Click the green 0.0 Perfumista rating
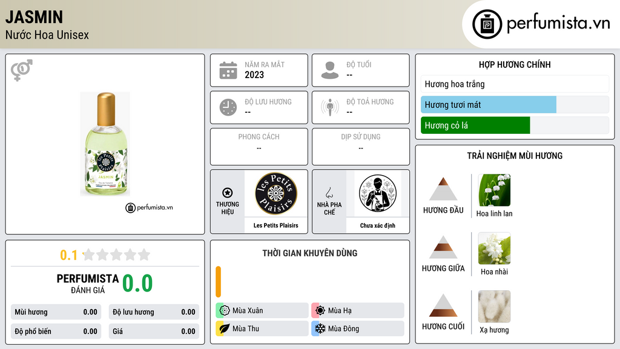 pyautogui.click(x=137, y=284)
